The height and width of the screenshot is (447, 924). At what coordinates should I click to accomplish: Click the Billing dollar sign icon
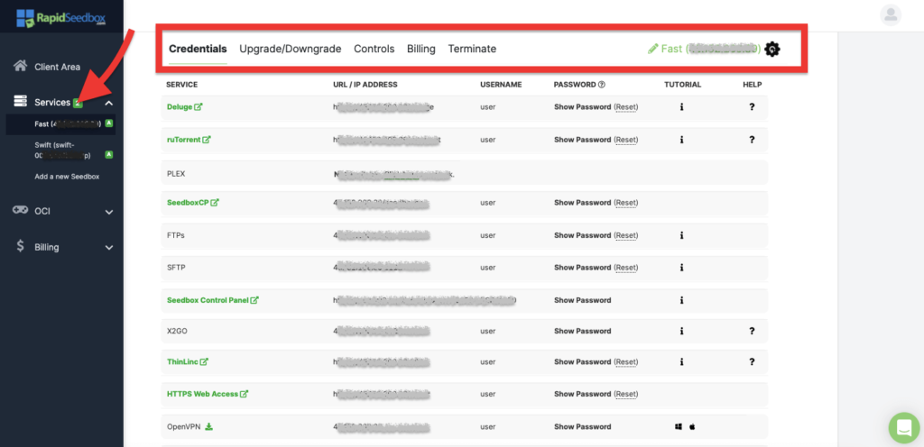(20, 246)
